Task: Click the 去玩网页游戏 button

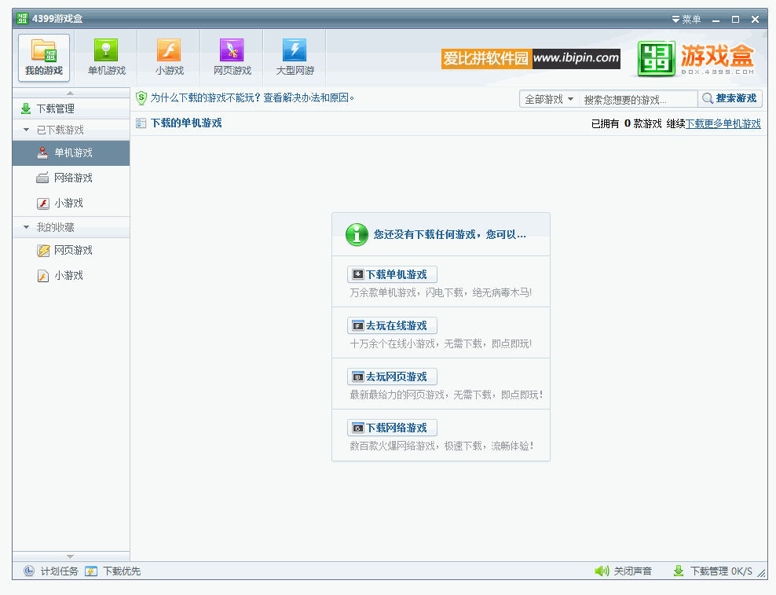Action: click(392, 376)
